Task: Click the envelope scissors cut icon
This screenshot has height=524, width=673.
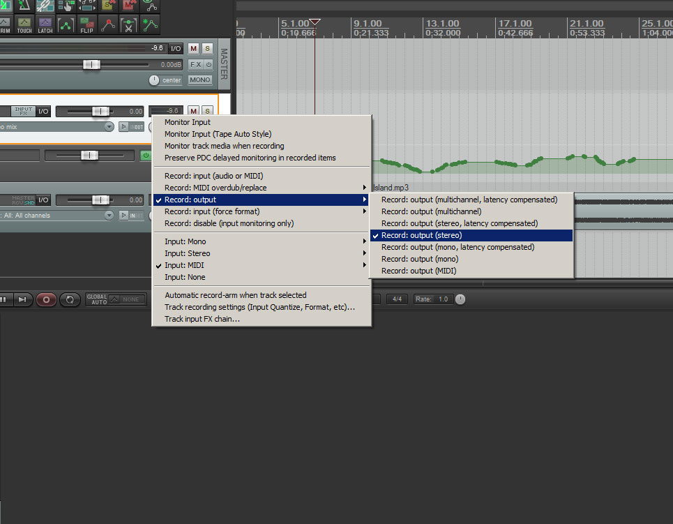Action: click(x=129, y=25)
